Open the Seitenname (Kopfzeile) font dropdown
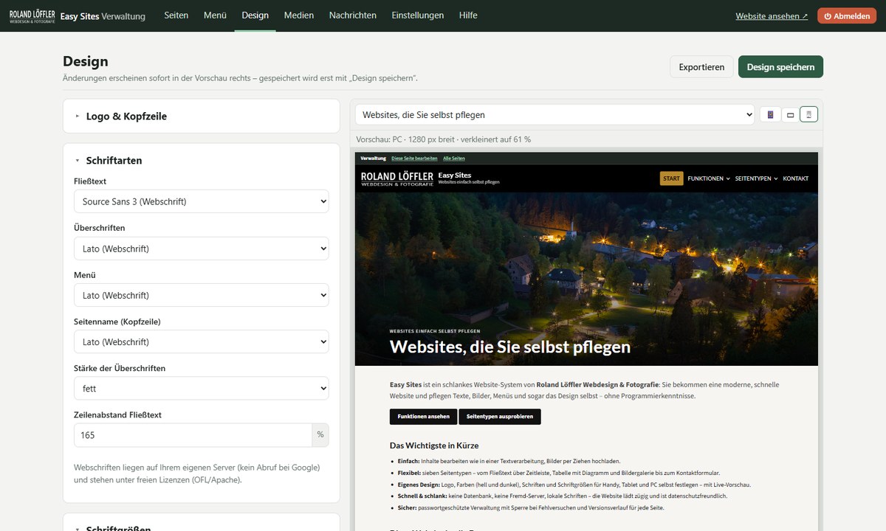886x531 pixels. coord(201,341)
